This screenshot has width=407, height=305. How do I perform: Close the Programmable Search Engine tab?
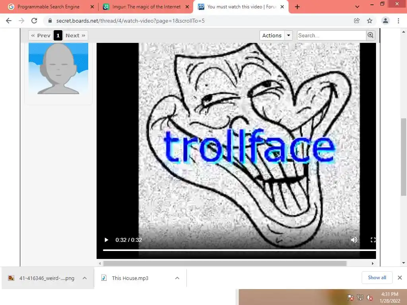pyautogui.click(x=92, y=7)
